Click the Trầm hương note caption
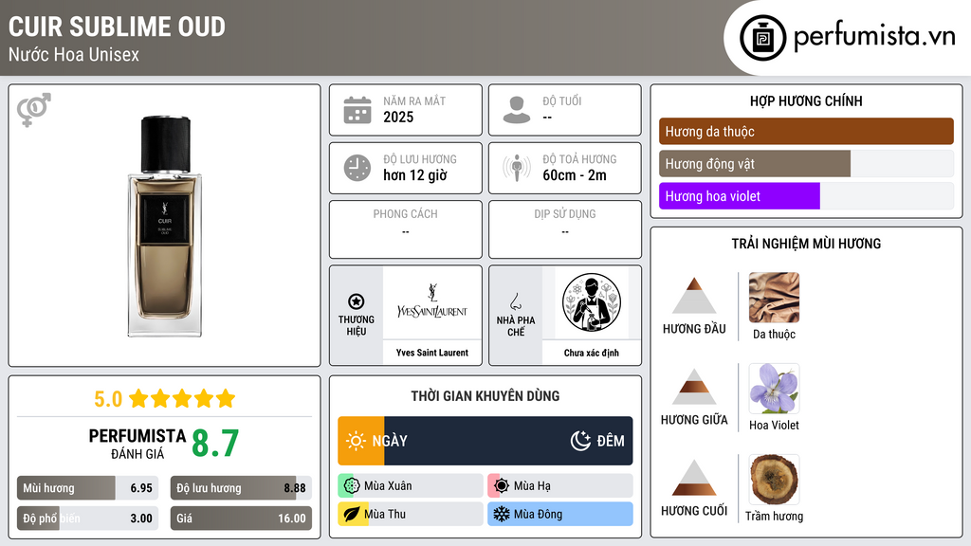The image size is (971, 546). pyautogui.click(x=774, y=517)
